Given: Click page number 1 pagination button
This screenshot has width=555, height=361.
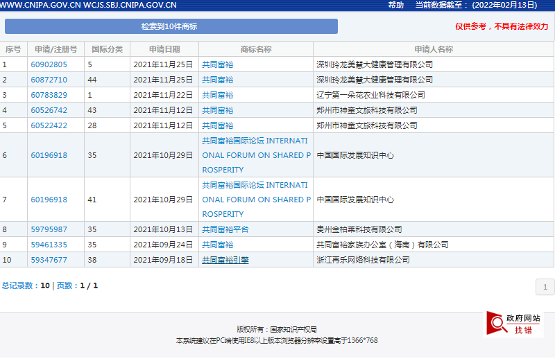Looking at the screenshot, I should point(545,287).
